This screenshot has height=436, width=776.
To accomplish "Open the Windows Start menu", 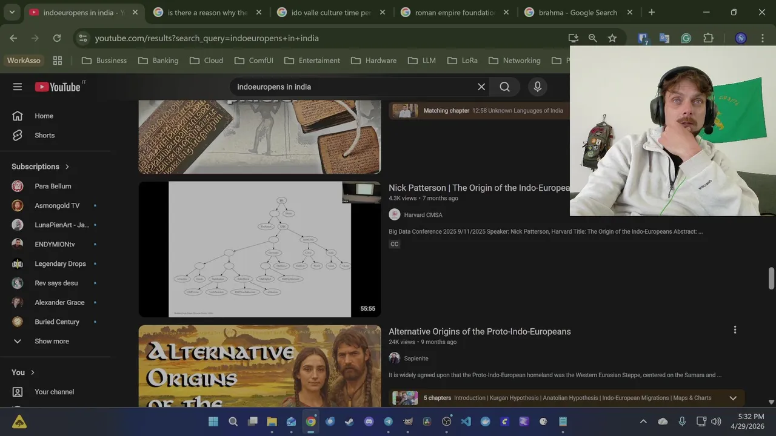I will coord(213,421).
